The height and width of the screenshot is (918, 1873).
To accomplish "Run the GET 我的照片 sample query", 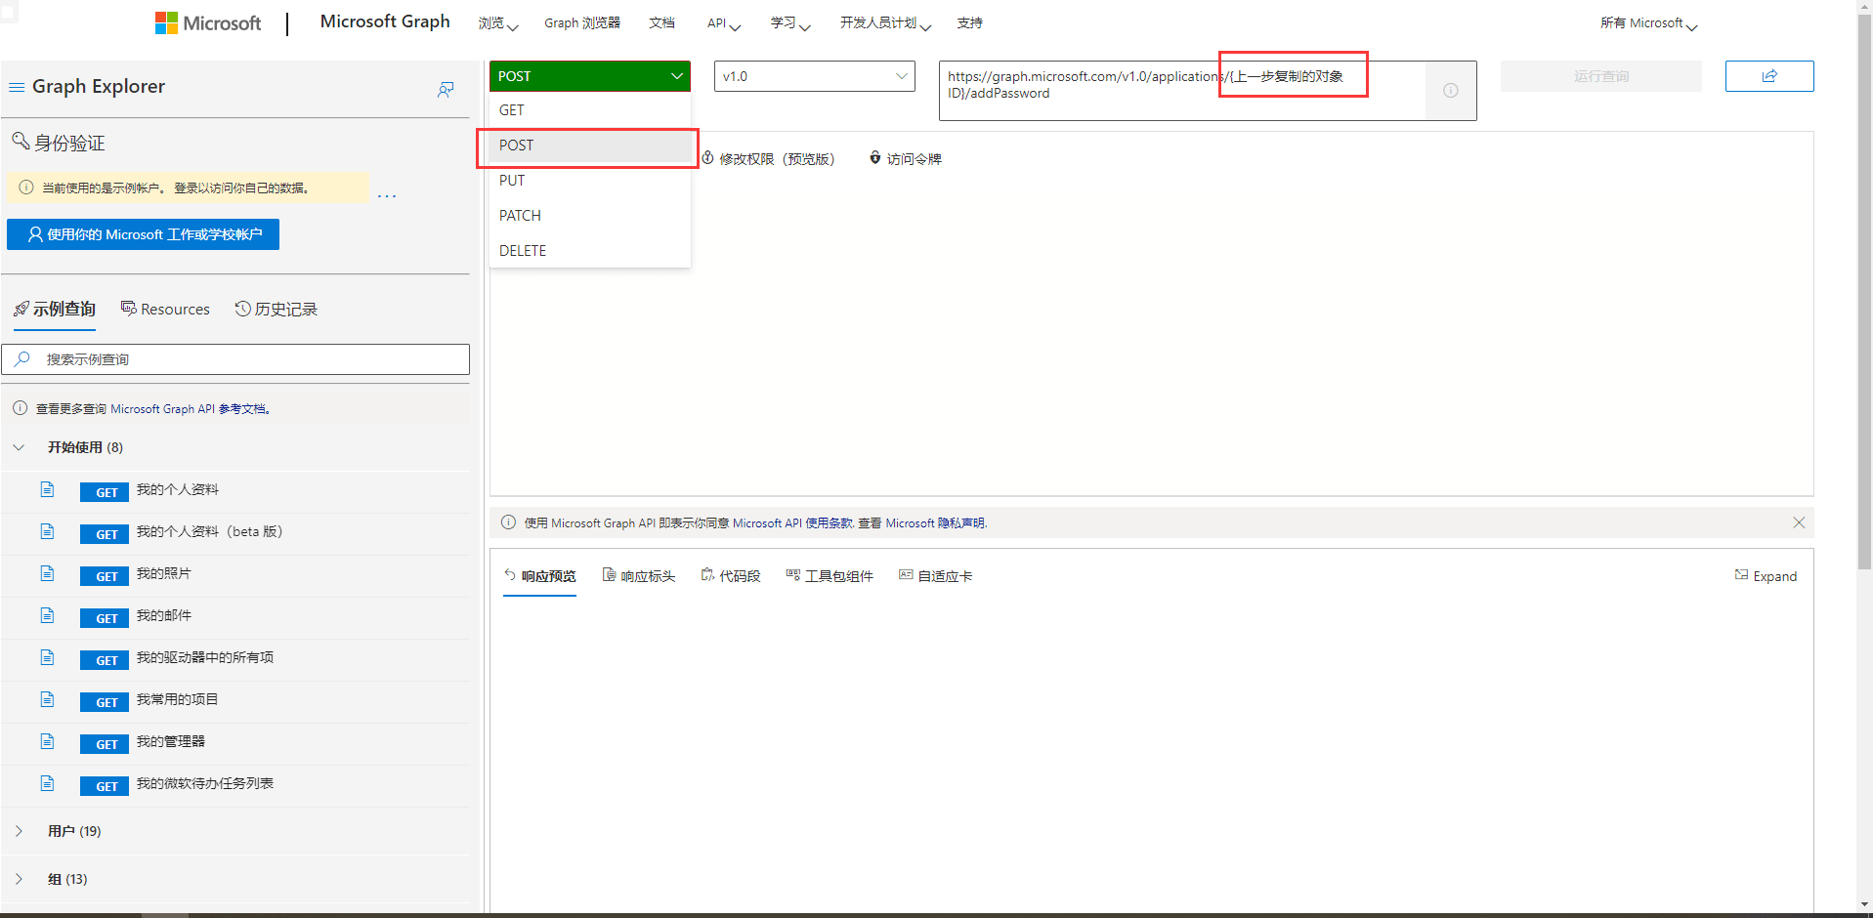I will coord(234,574).
